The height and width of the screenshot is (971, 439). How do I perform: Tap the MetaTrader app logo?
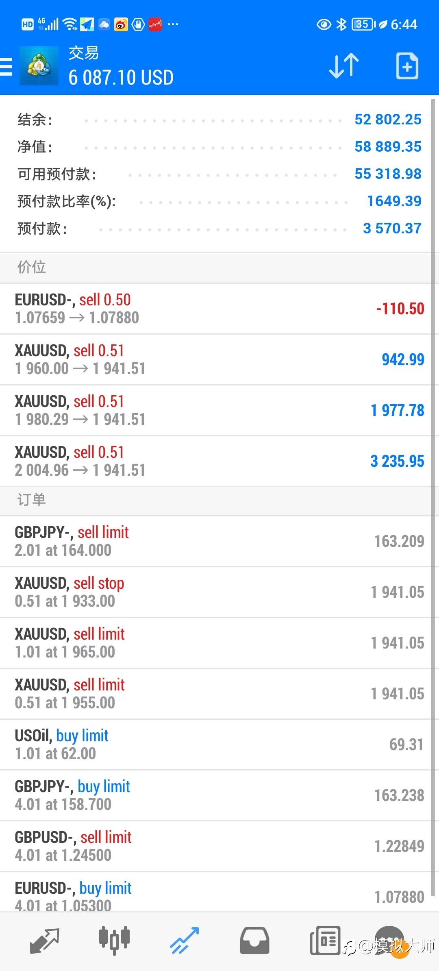click(x=39, y=66)
